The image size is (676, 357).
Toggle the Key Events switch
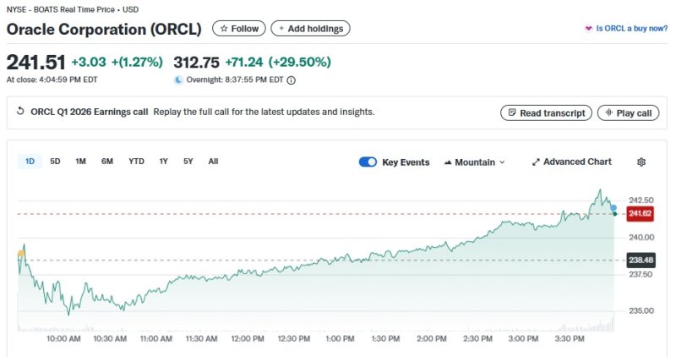[x=368, y=162]
